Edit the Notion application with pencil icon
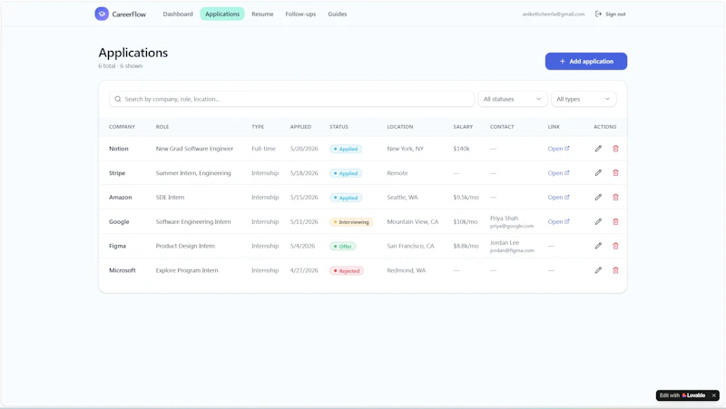Image resolution: width=726 pixels, height=409 pixels. (x=598, y=149)
